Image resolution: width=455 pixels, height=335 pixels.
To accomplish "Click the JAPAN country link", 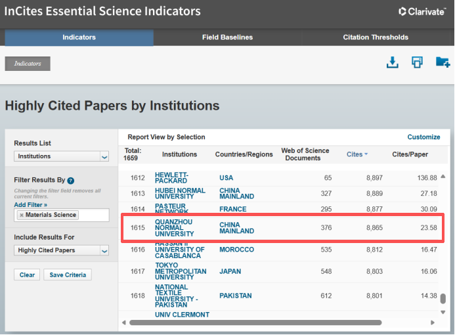I will [230, 271].
